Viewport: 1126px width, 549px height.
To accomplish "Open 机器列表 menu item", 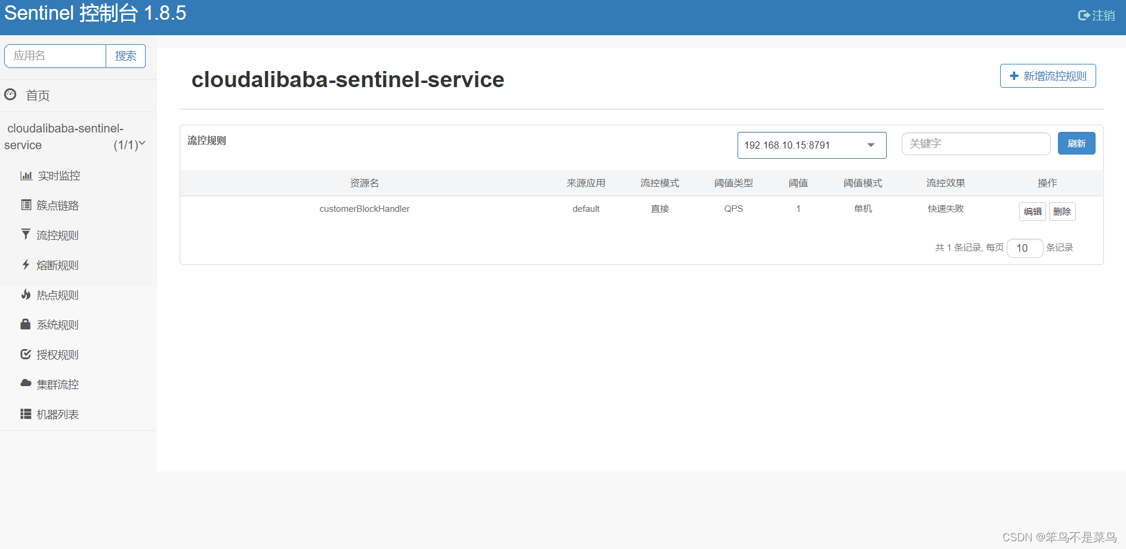I will tap(57, 414).
